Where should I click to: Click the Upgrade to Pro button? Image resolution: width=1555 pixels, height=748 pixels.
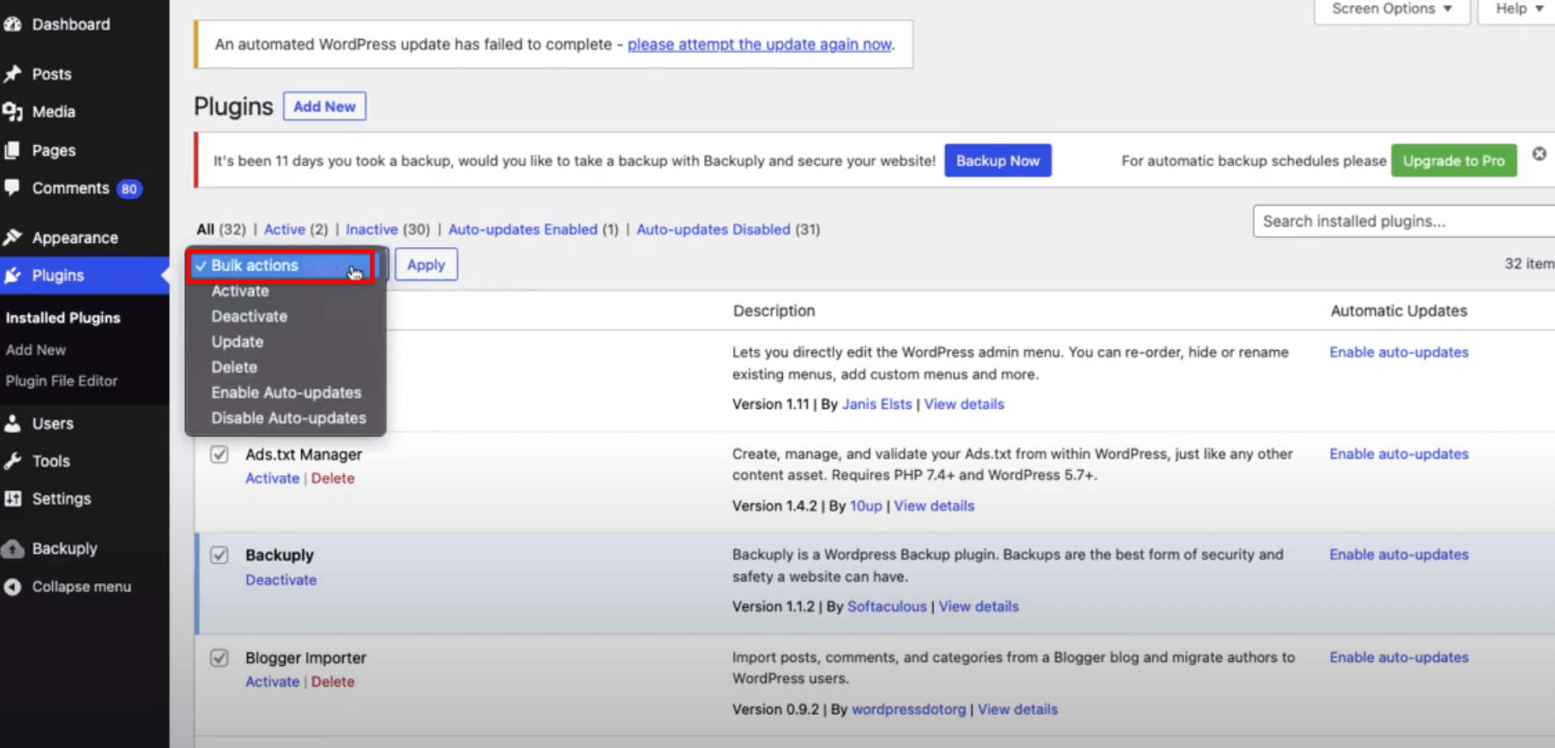(1454, 161)
